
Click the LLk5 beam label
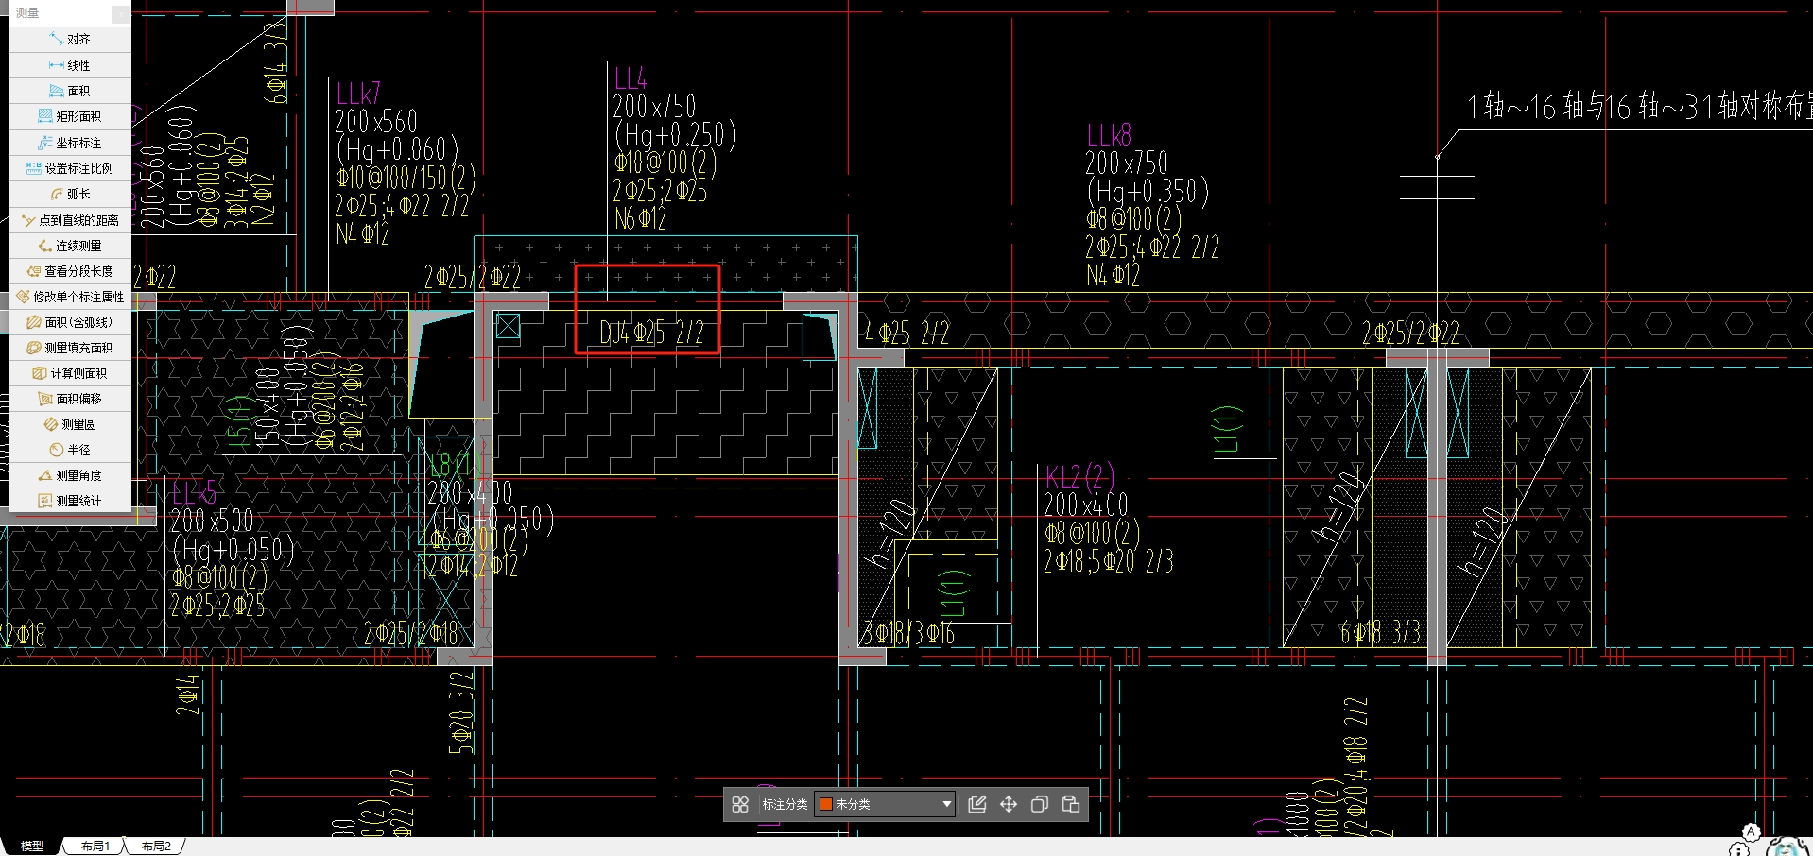tap(194, 492)
